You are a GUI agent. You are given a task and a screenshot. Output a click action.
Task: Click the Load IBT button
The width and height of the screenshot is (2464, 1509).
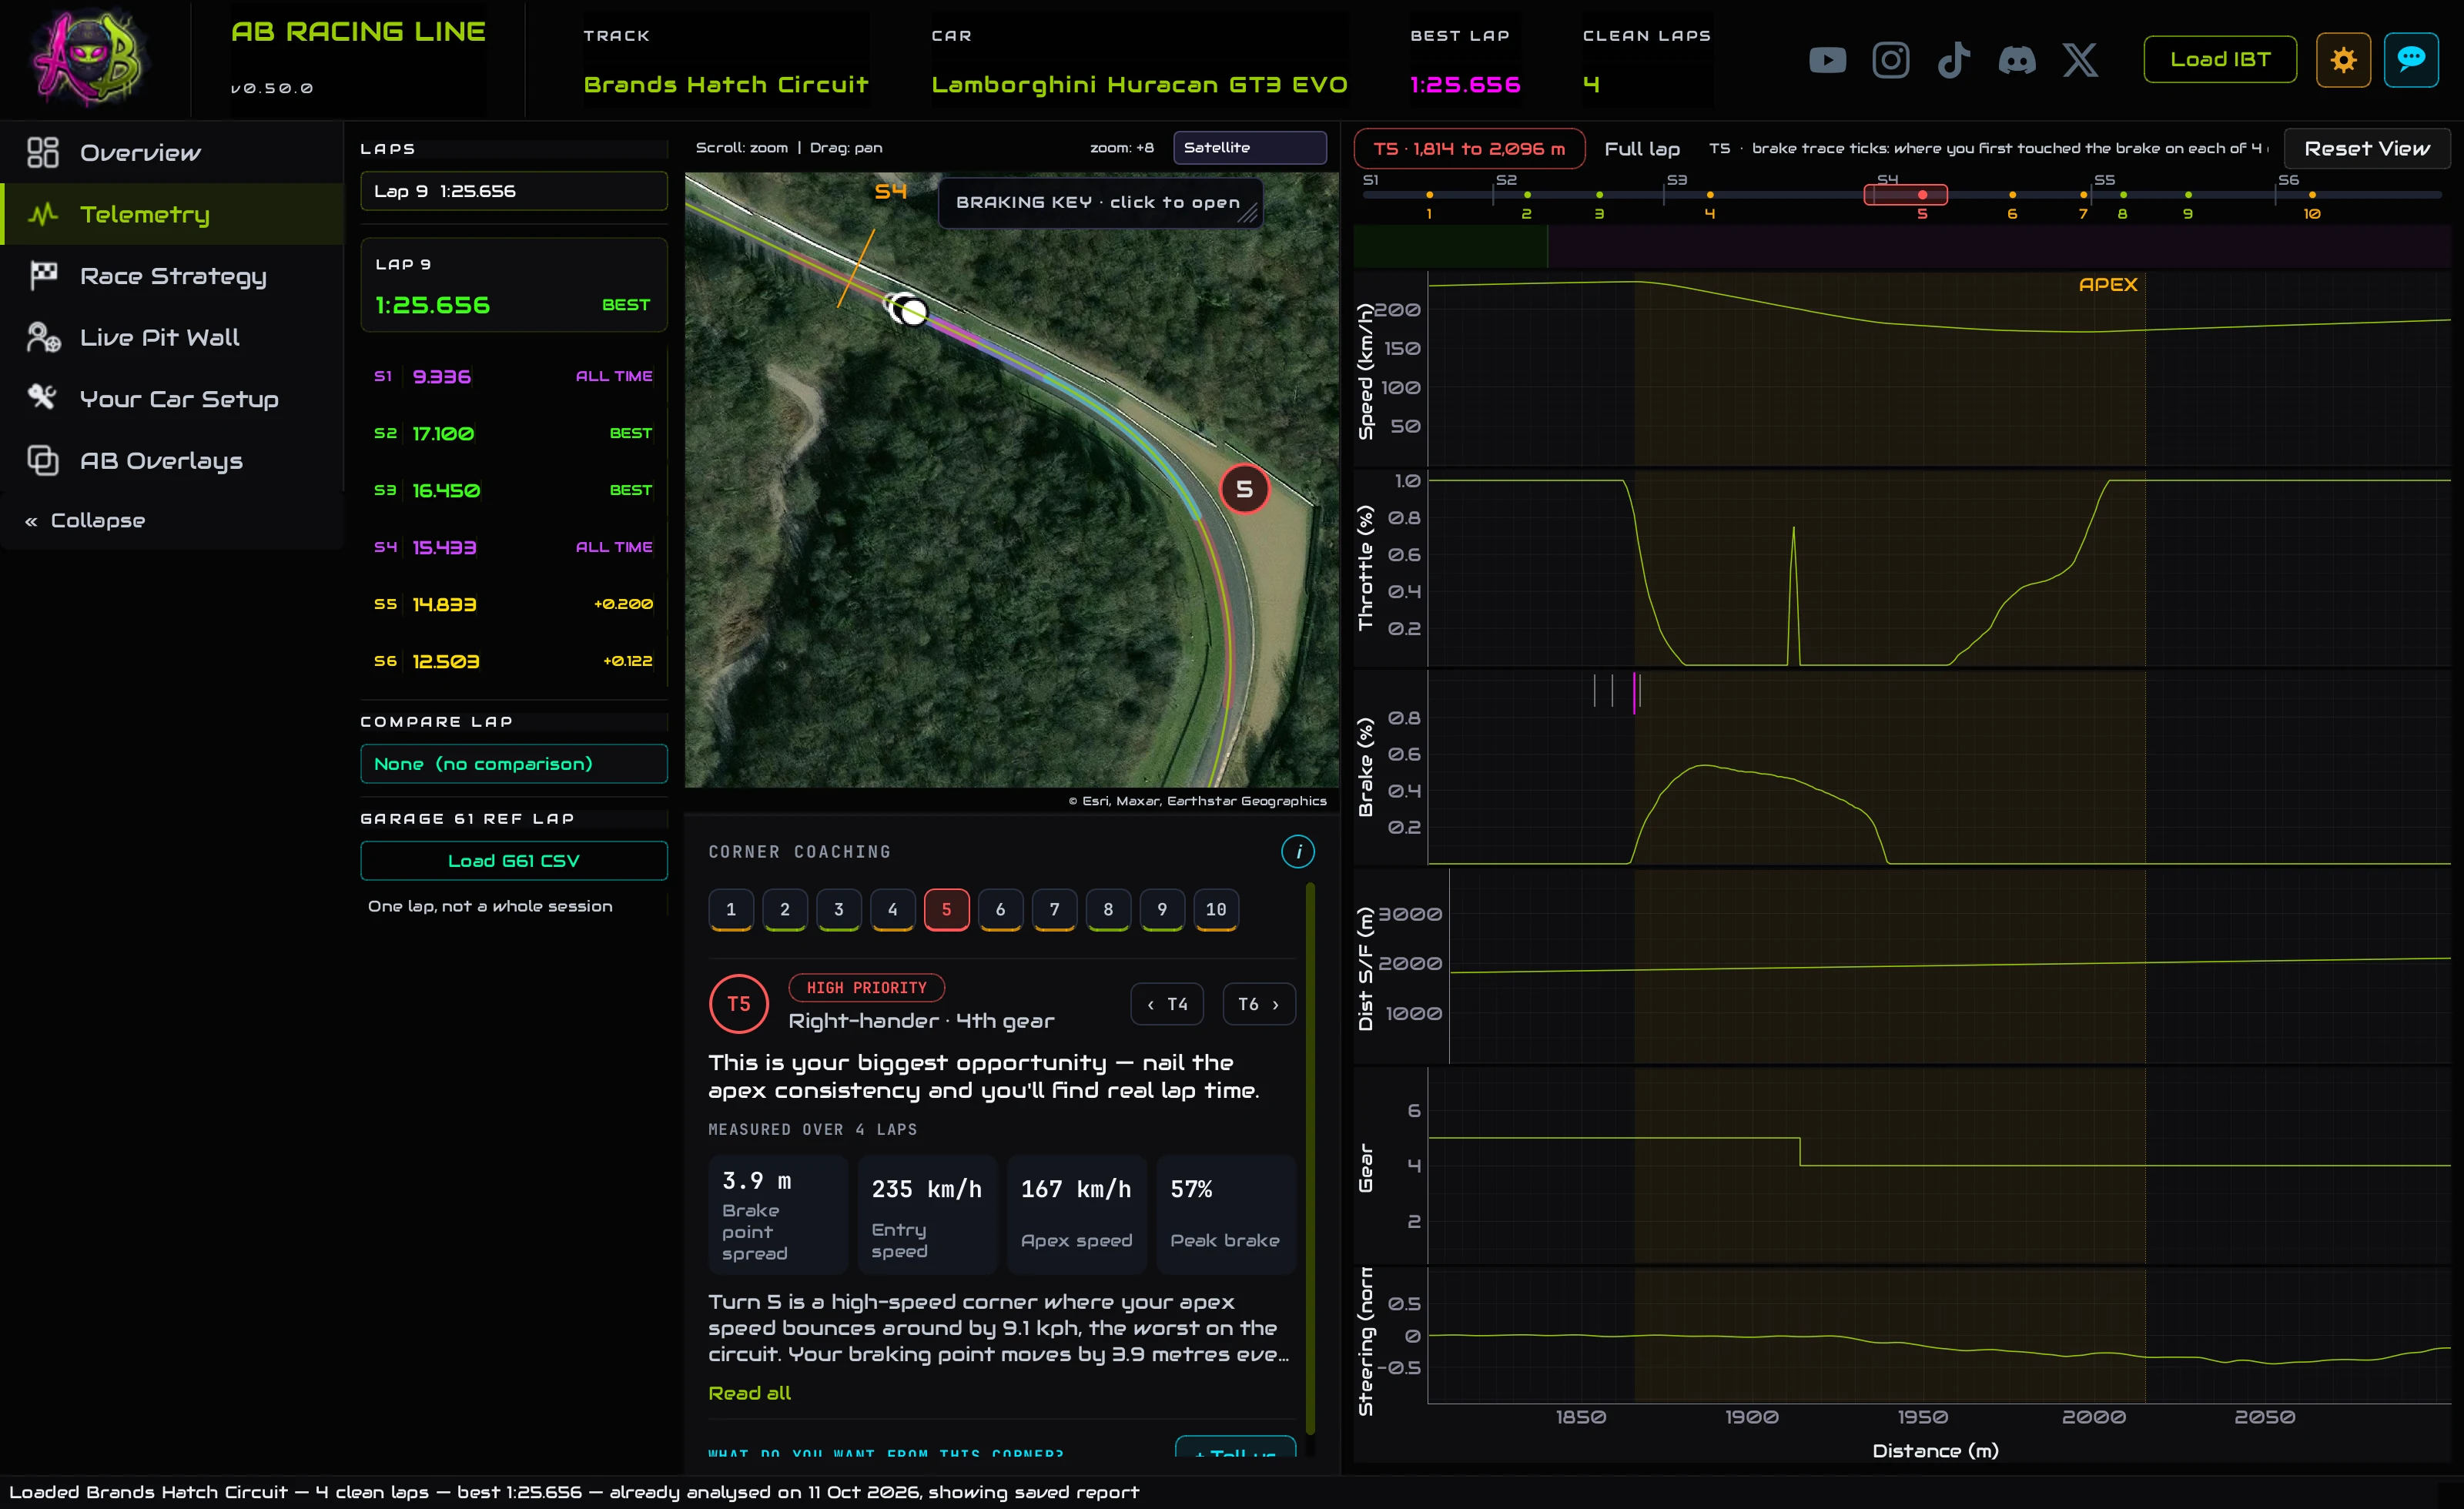(x=2219, y=60)
